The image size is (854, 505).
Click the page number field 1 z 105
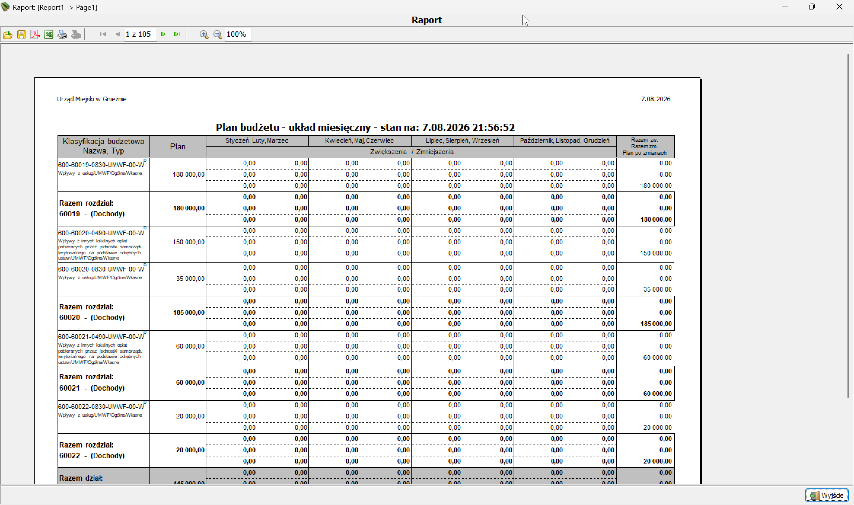point(140,34)
